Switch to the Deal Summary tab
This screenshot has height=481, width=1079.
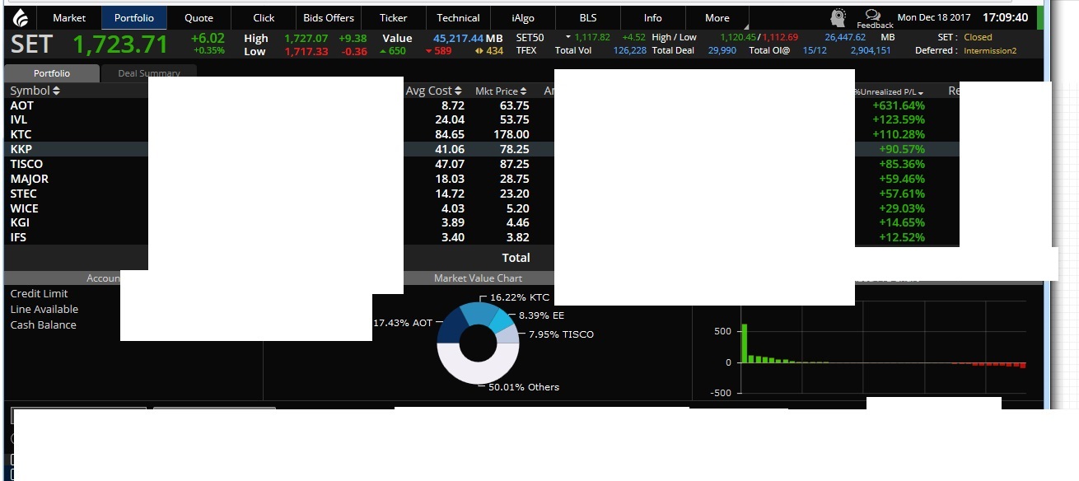point(148,73)
